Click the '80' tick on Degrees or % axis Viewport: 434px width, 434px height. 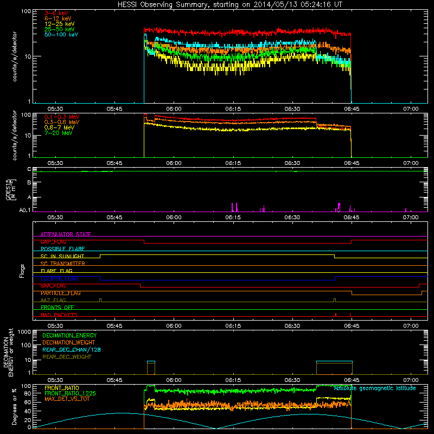click(28, 393)
